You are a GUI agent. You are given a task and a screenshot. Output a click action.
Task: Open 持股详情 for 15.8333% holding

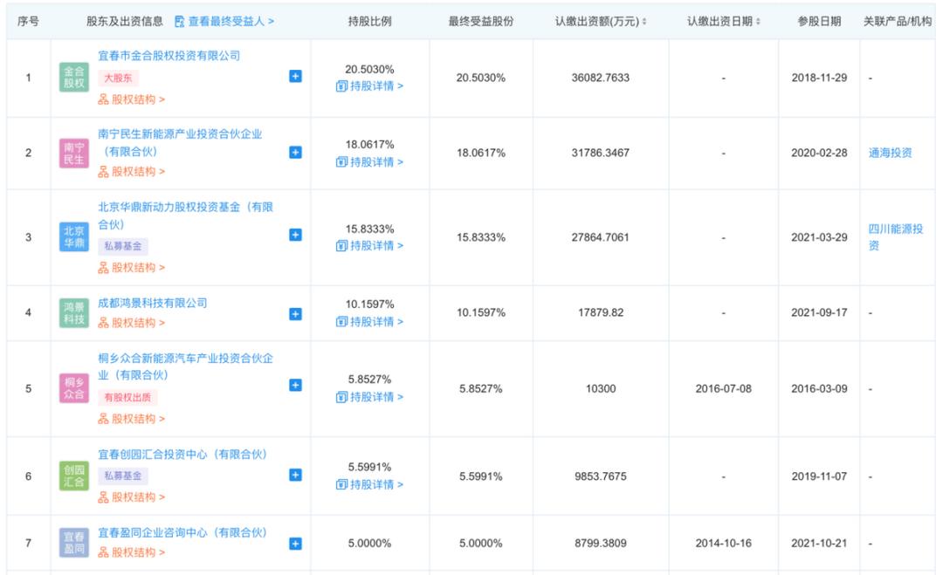click(369, 245)
